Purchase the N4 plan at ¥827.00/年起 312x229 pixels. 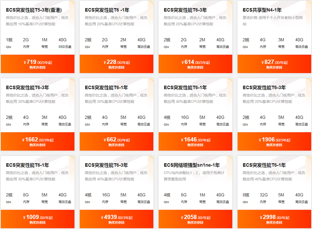[x=274, y=64]
